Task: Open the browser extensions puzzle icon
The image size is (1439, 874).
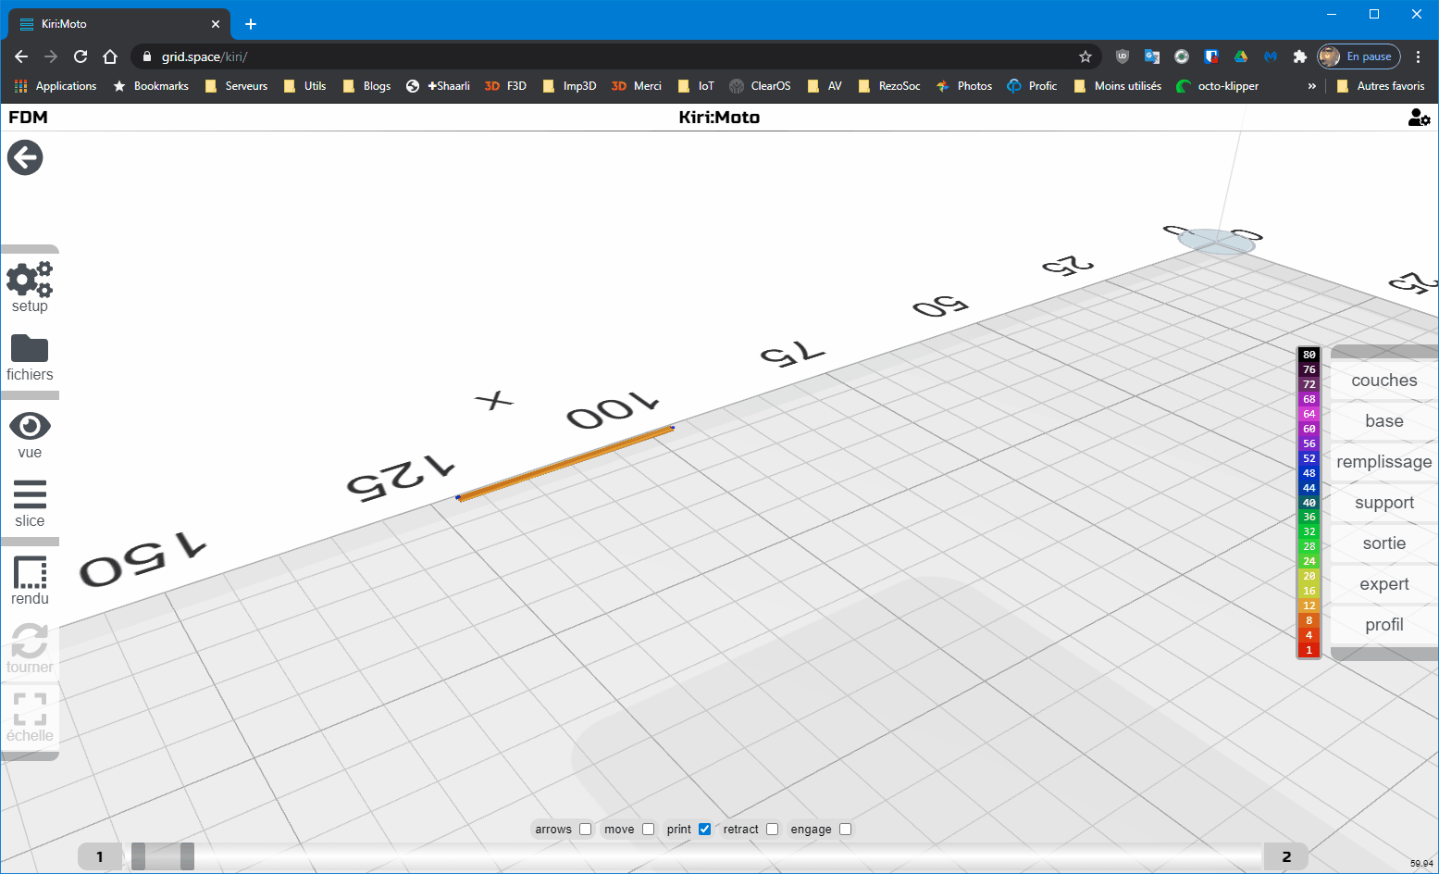Action: [1299, 56]
